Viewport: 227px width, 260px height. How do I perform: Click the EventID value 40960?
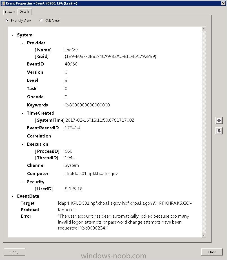[x=71, y=64]
